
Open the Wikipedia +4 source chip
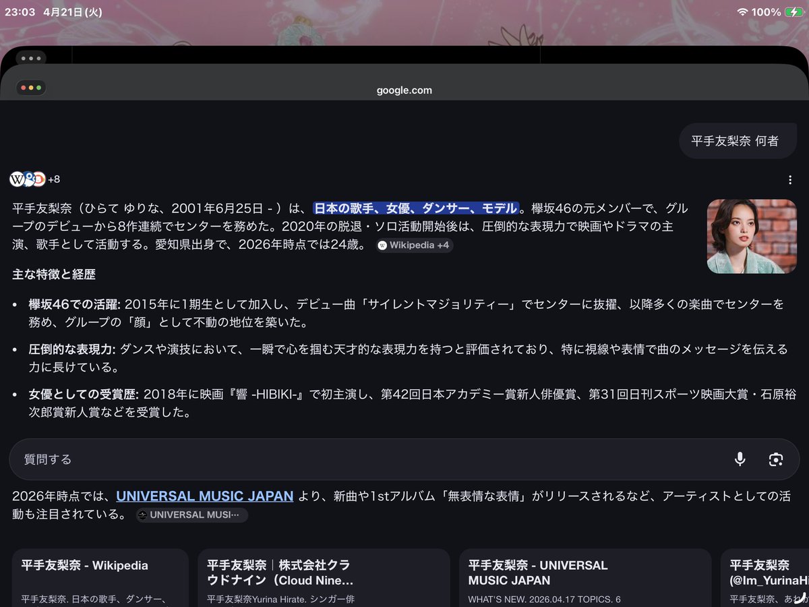(415, 245)
